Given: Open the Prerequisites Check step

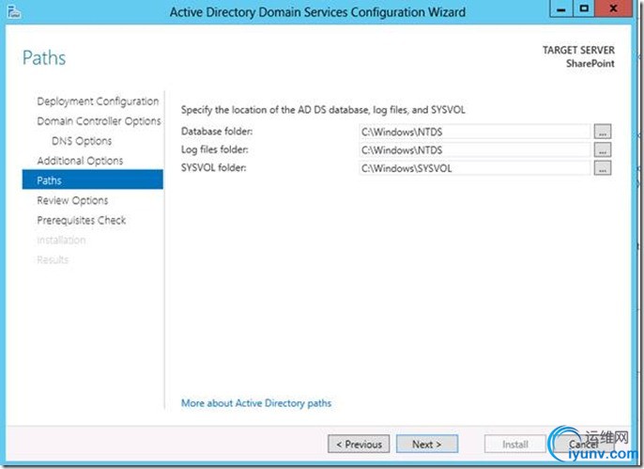Looking at the screenshot, I should (x=82, y=220).
